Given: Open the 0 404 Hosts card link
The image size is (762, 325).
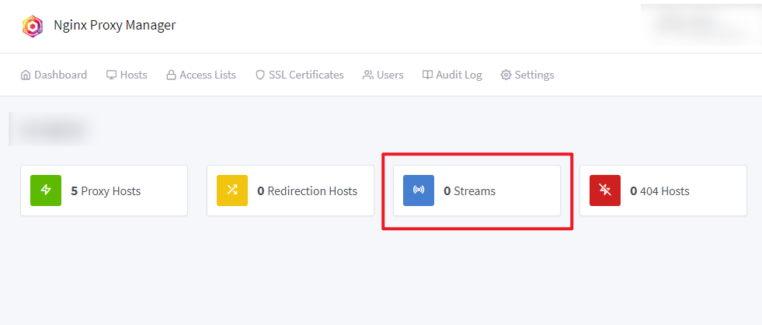Looking at the screenshot, I should 659,190.
